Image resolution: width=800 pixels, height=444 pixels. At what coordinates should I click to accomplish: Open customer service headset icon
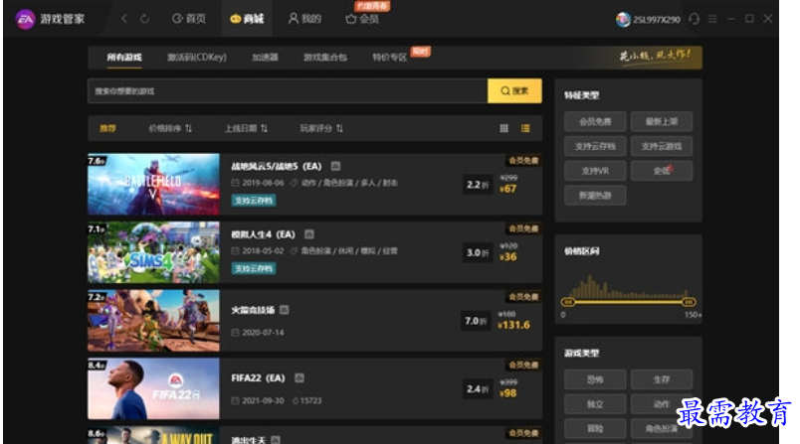click(694, 19)
